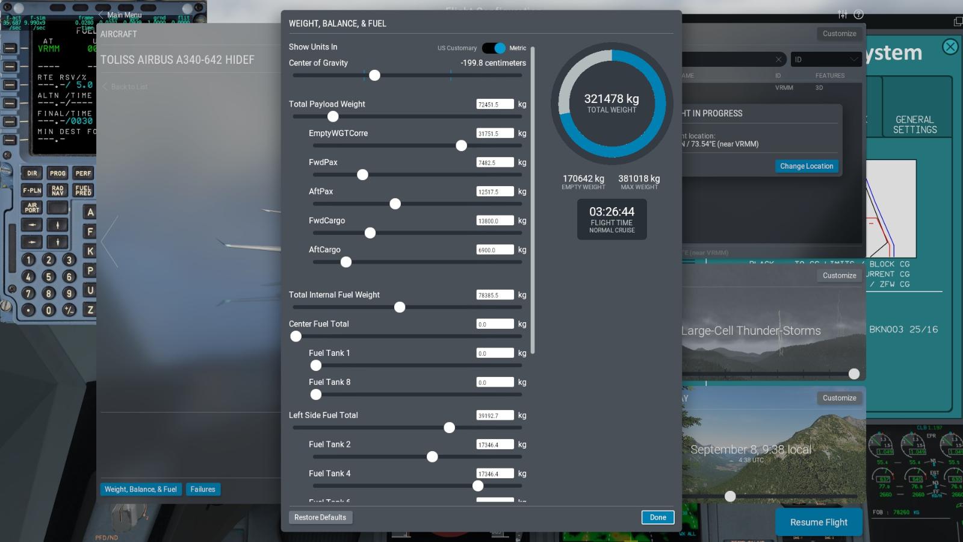Click the MCDU up arrow key
This screenshot has width=963, height=542.
58,225
